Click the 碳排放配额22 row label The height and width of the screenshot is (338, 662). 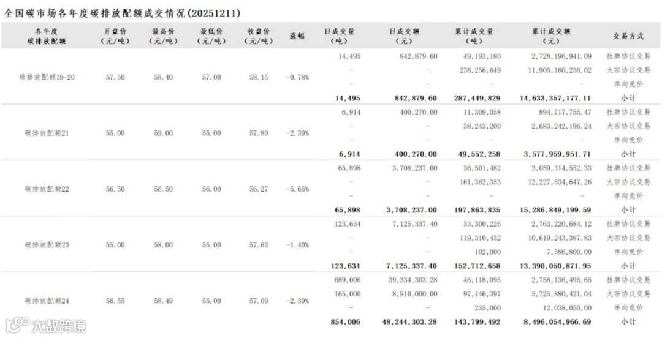click(x=47, y=189)
